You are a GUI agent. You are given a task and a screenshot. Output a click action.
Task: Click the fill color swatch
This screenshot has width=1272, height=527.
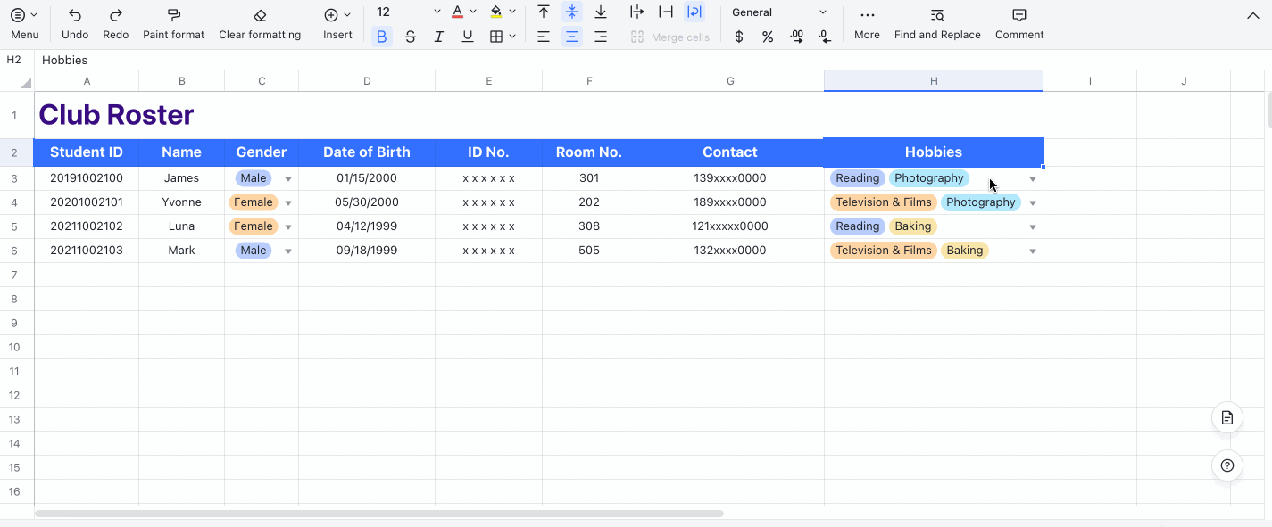click(495, 12)
